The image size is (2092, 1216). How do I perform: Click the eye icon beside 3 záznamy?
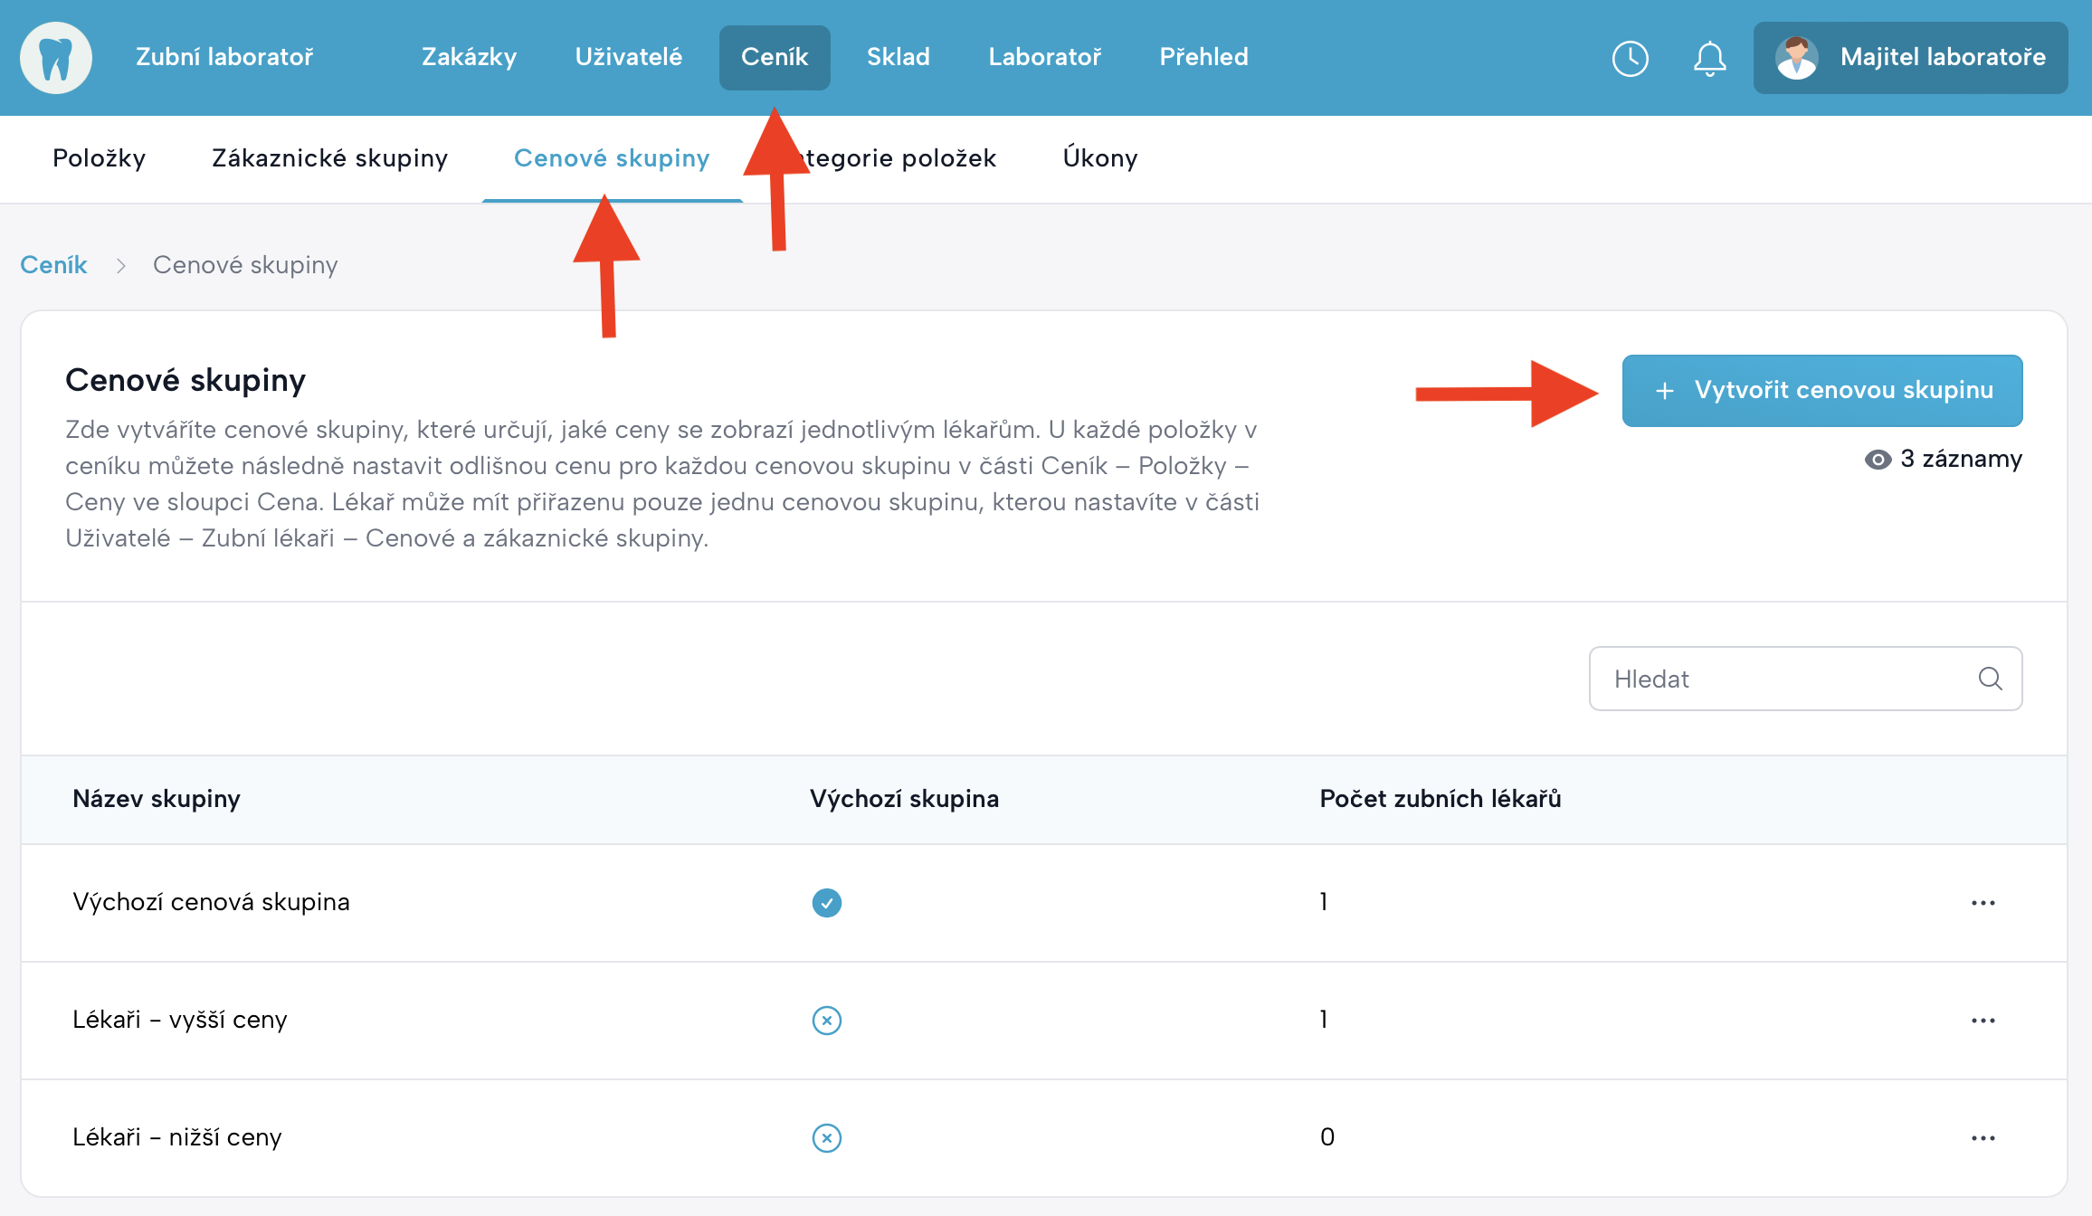click(x=1878, y=460)
